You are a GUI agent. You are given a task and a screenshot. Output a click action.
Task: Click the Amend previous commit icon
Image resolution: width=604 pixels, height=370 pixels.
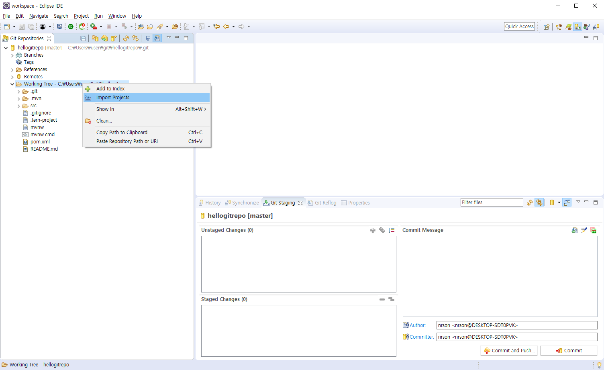(x=575, y=230)
